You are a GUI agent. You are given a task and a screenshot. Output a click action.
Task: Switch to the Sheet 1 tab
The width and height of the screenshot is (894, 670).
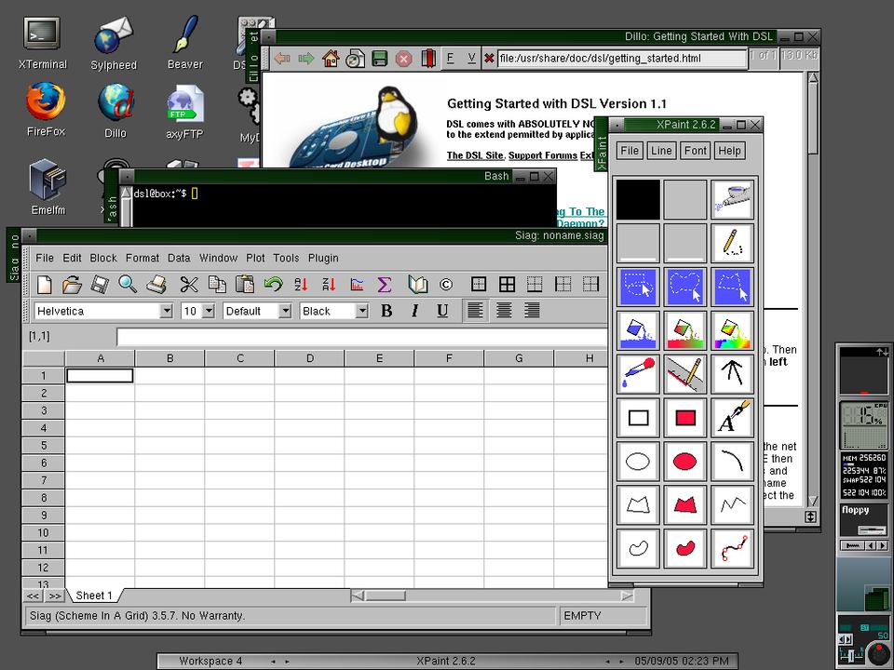pyautogui.click(x=93, y=596)
